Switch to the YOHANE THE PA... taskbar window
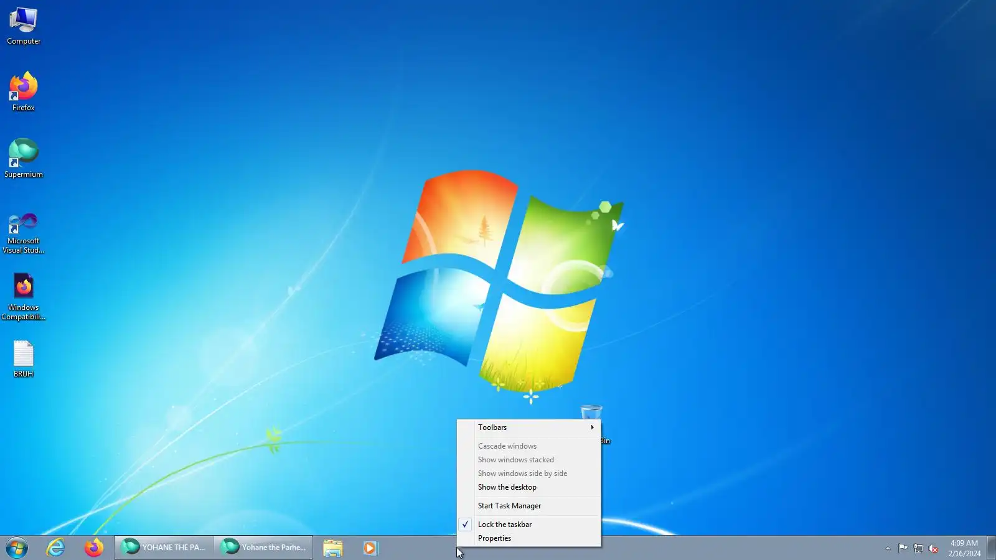The width and height of the screenshot is (996, 560). (x=164, y=548)
